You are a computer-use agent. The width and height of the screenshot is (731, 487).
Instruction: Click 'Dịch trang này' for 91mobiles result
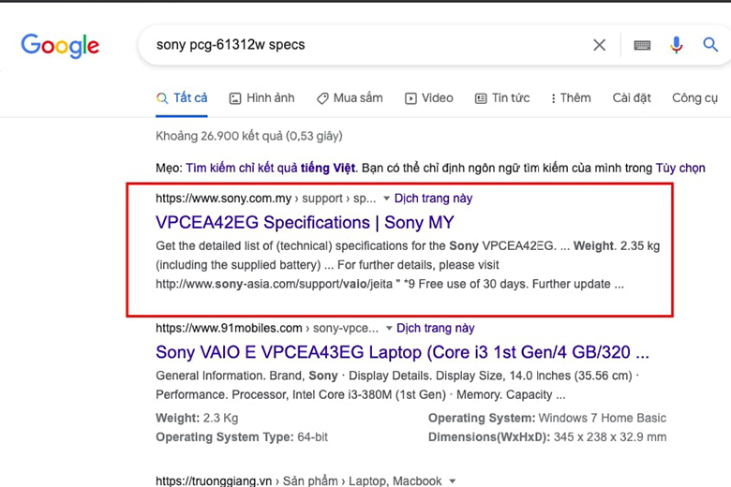coord(436,328)
